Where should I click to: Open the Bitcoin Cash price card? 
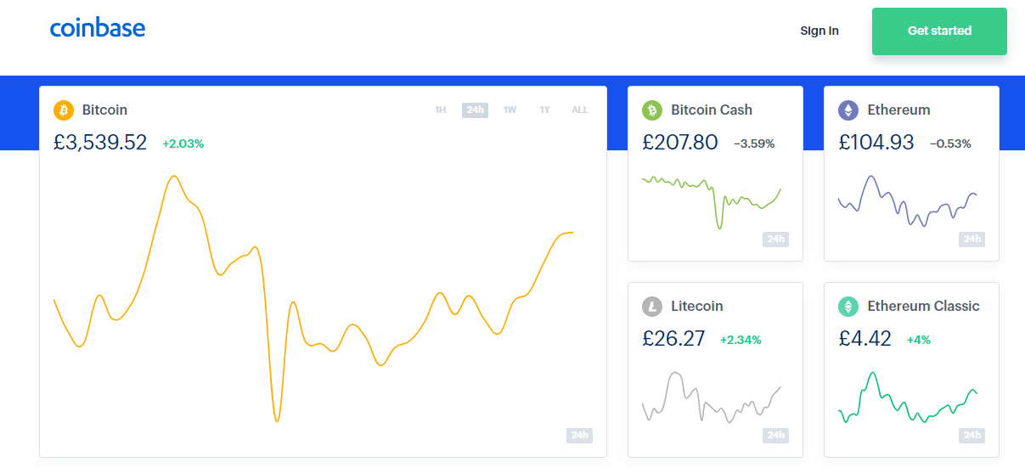[715, 173]
